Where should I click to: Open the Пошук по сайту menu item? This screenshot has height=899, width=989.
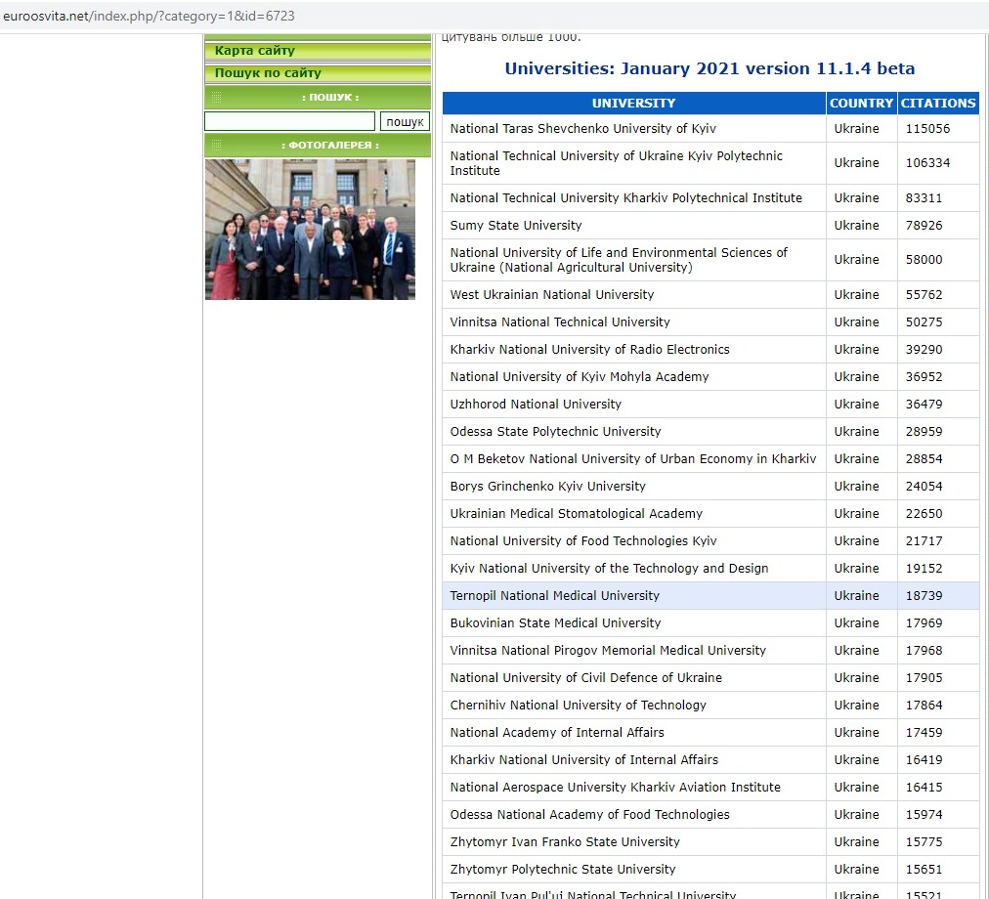(268, 73)
